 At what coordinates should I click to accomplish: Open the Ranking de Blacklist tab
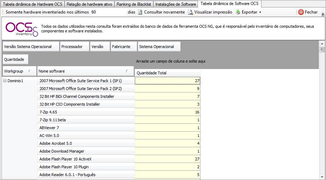coord(134,4)
